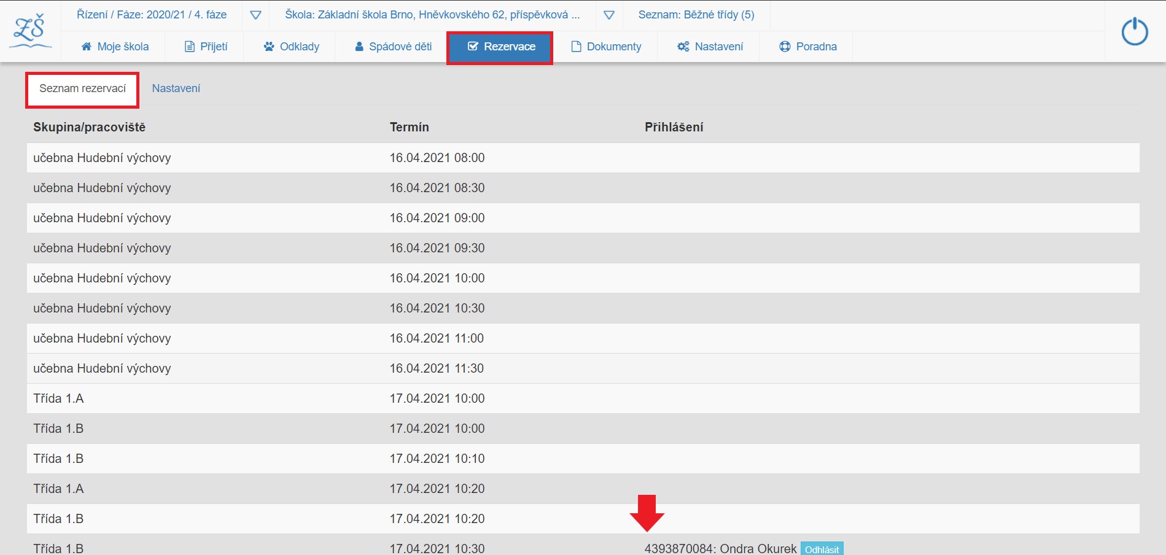Open Nastavení in the top menu
Screen dimensions: 1166x555
(x=710, y=47)
